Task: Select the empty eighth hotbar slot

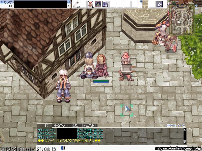Action: [127, 4]
